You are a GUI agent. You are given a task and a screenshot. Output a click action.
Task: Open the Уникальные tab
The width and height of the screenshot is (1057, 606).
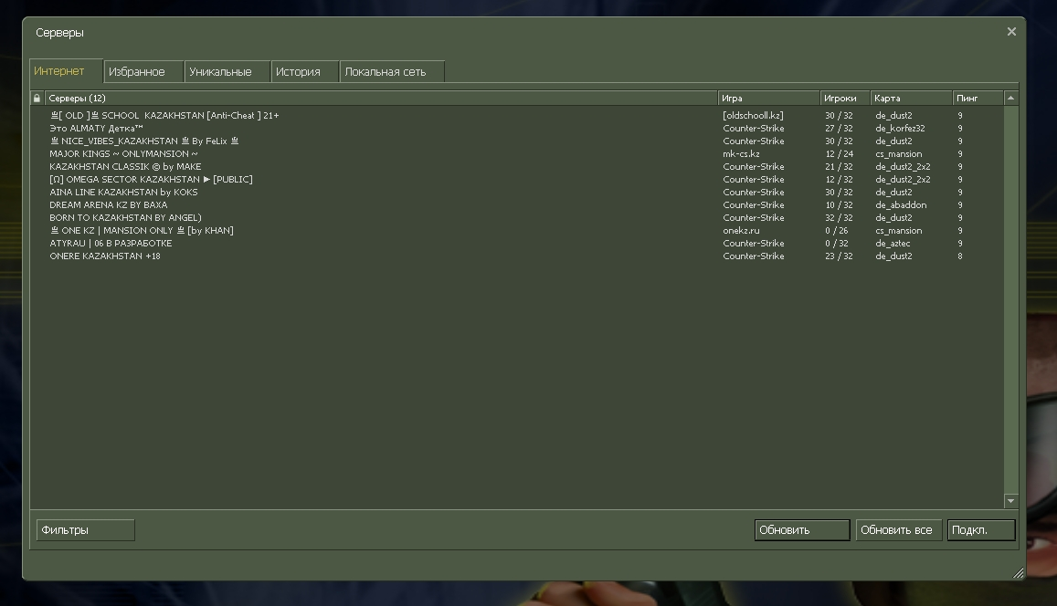click(x=220, y=72)
